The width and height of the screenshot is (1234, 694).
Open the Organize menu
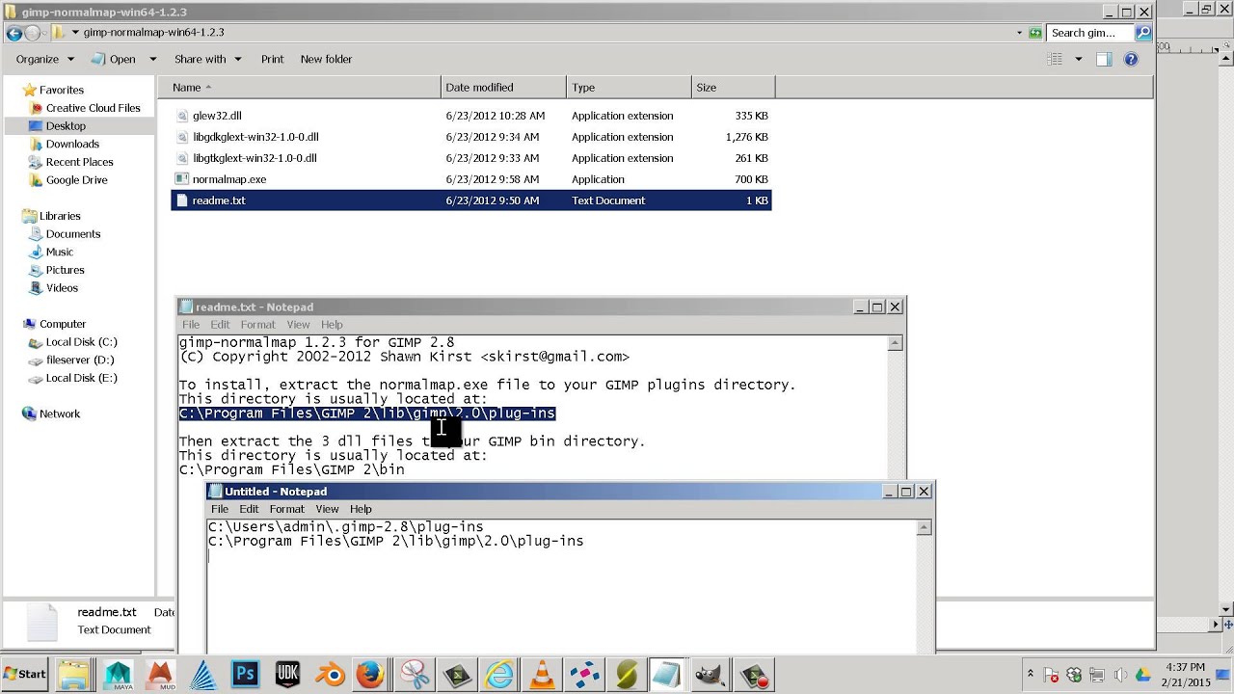(45, 59)
